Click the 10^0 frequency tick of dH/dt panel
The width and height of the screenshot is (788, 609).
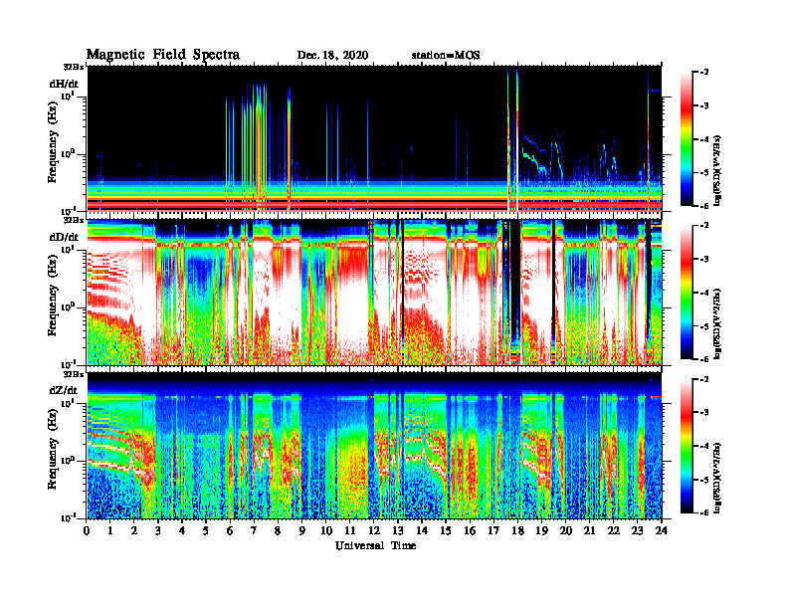pos(67,154)
